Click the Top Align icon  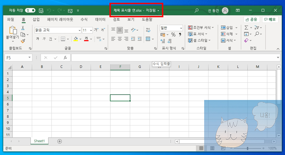coord(113,30)
